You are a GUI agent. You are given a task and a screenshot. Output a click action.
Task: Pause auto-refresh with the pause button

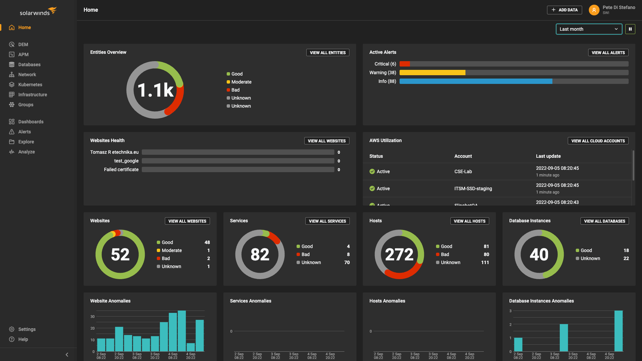630,29
